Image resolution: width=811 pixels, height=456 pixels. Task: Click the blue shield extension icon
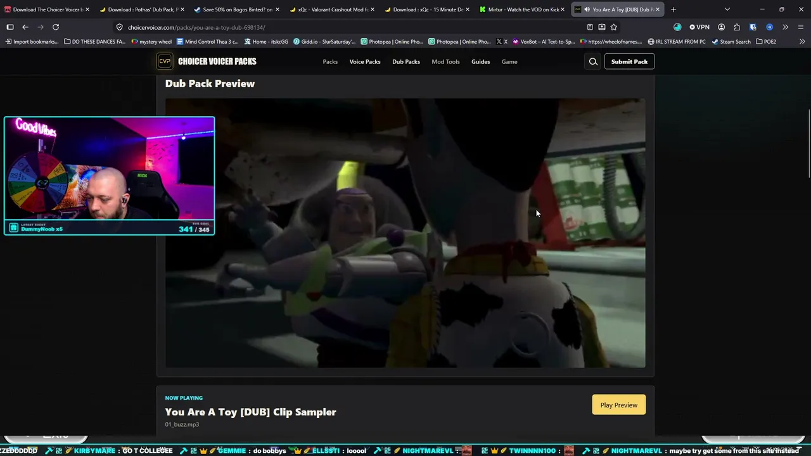pos(753,27)
